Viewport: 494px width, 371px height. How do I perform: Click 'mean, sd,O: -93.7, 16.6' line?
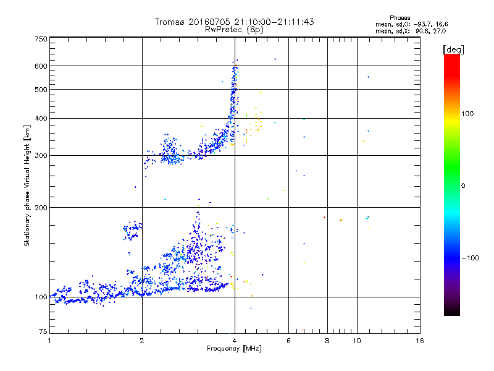(411, 24)
